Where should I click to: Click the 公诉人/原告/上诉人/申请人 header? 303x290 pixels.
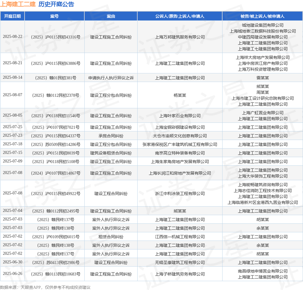180,16
